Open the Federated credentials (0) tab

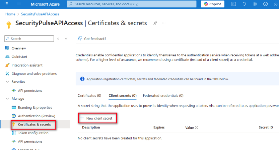pos(163,95)
